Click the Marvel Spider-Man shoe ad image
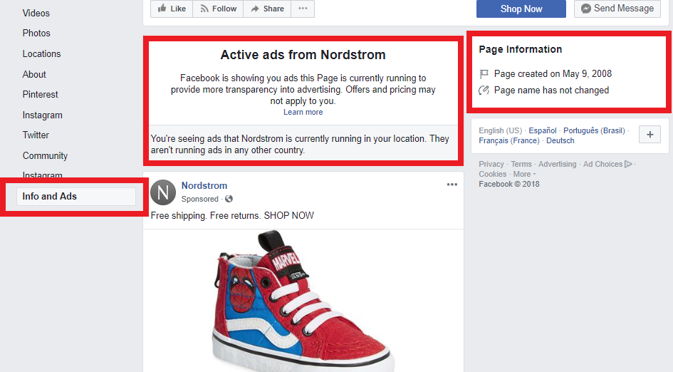Viewport: 673px width, 372px height. pyautogui.click(x=303, y=301)
